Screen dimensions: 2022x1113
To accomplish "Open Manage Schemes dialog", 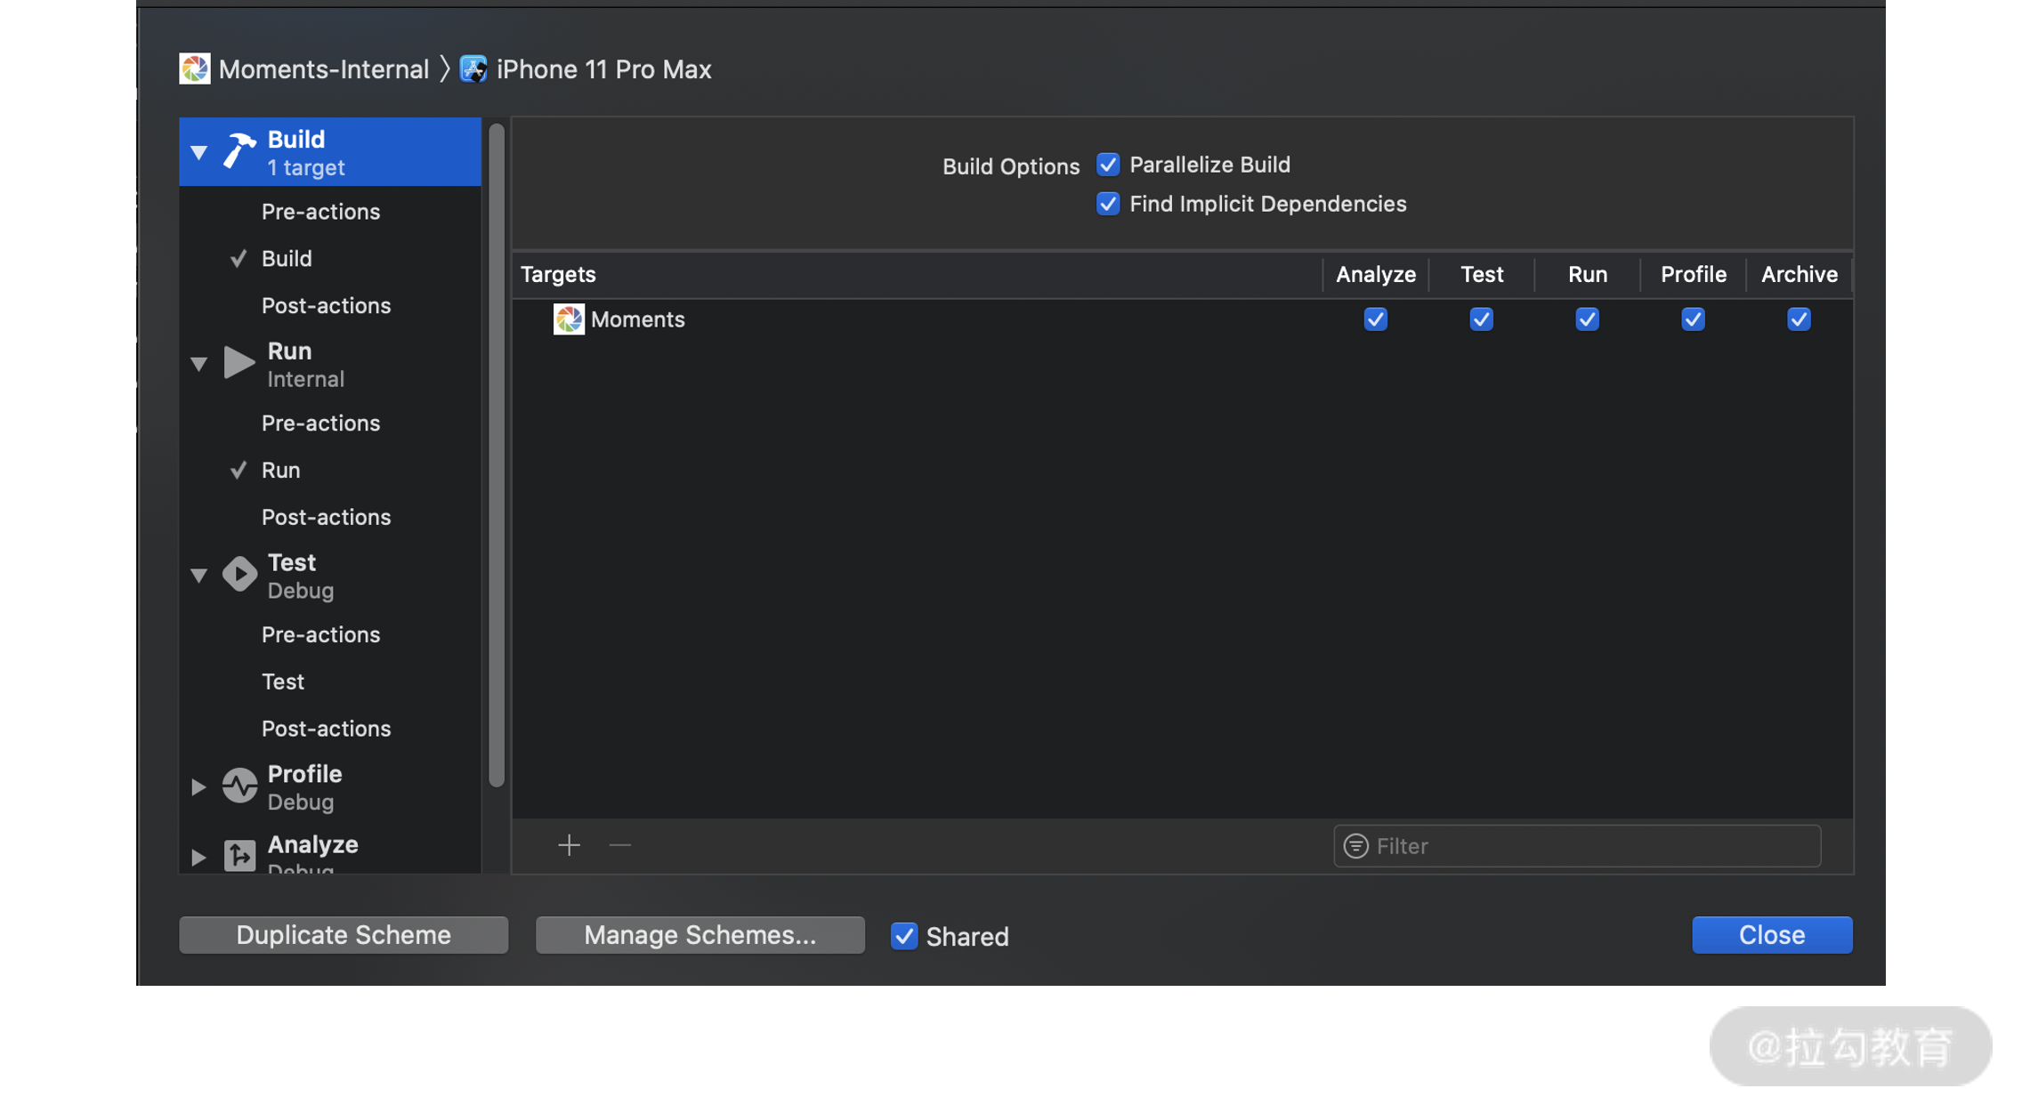I will [x=700, y=935].
